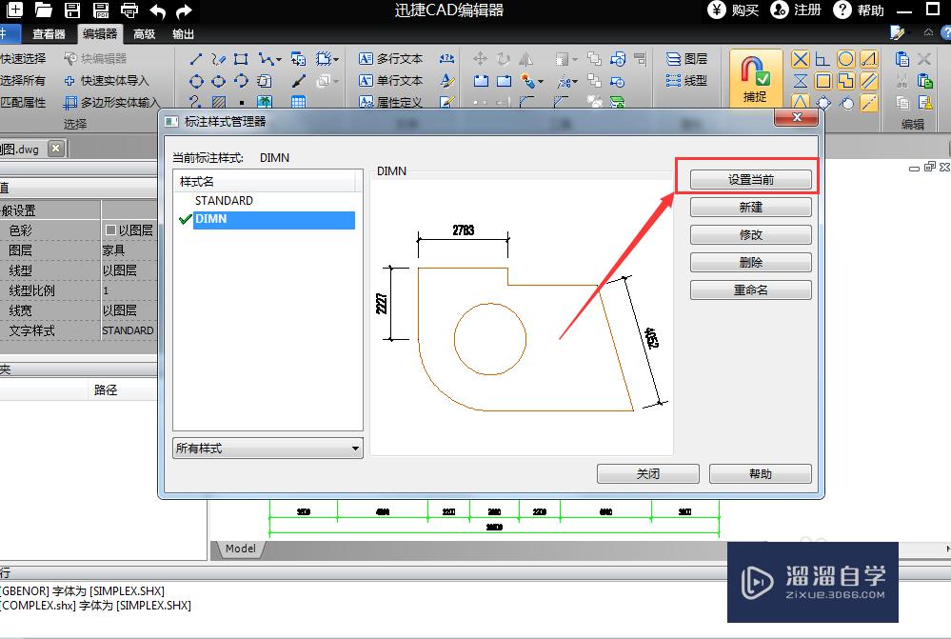Click the 修改 button in dialog
Screen dimensions: 951x639
tap(751, 235)
